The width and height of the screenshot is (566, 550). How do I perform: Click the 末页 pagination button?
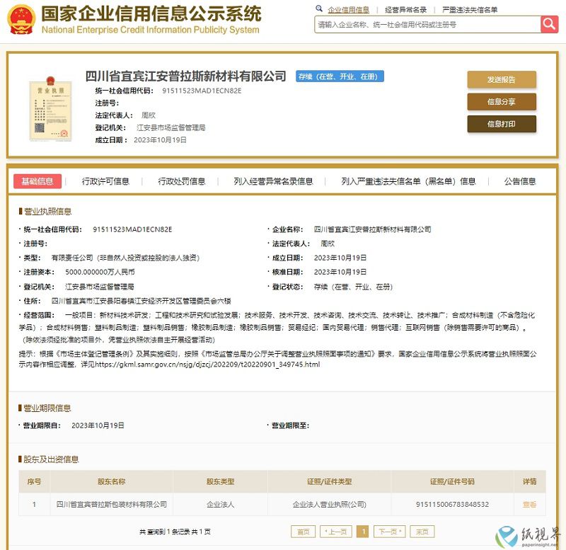422,532
